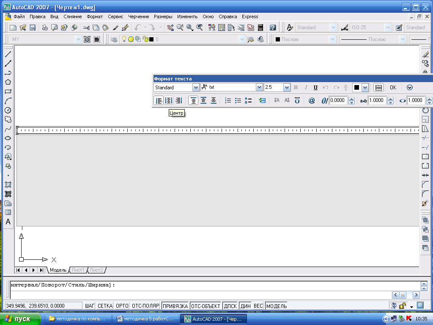
Task: Click the Print icon in the toolbar
Action: tap(45, 28)
